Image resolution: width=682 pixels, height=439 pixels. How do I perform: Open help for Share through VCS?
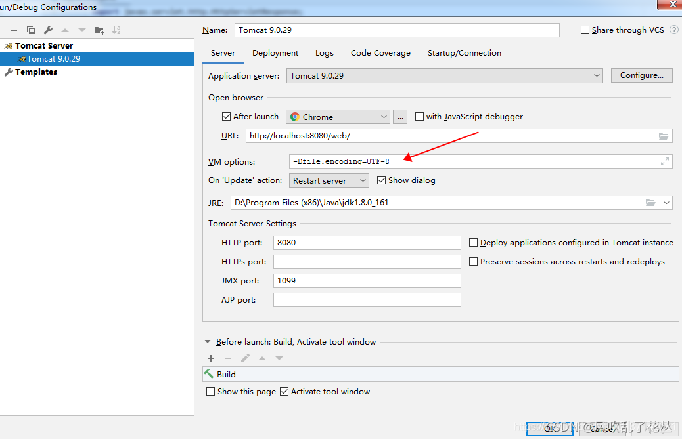(673, 30)
